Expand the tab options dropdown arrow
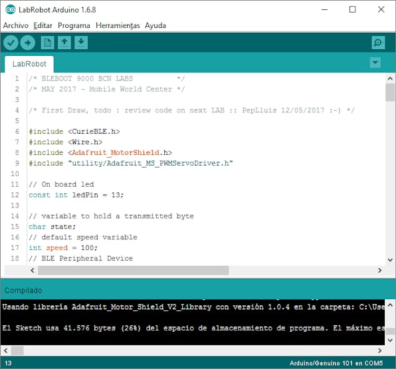 click(375, 62)
